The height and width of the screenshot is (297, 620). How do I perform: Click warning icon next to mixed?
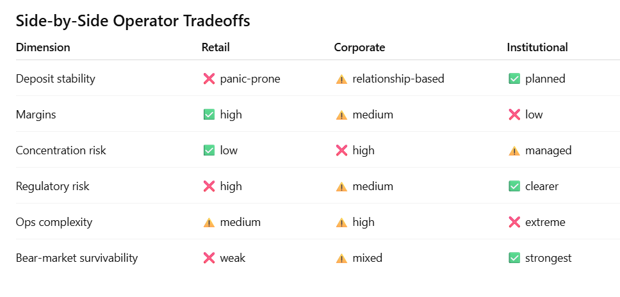click(x=341, y=258)
